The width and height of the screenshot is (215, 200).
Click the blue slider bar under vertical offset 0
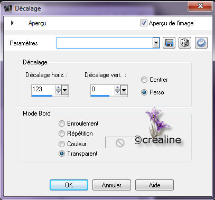click(x=100, y=96)
